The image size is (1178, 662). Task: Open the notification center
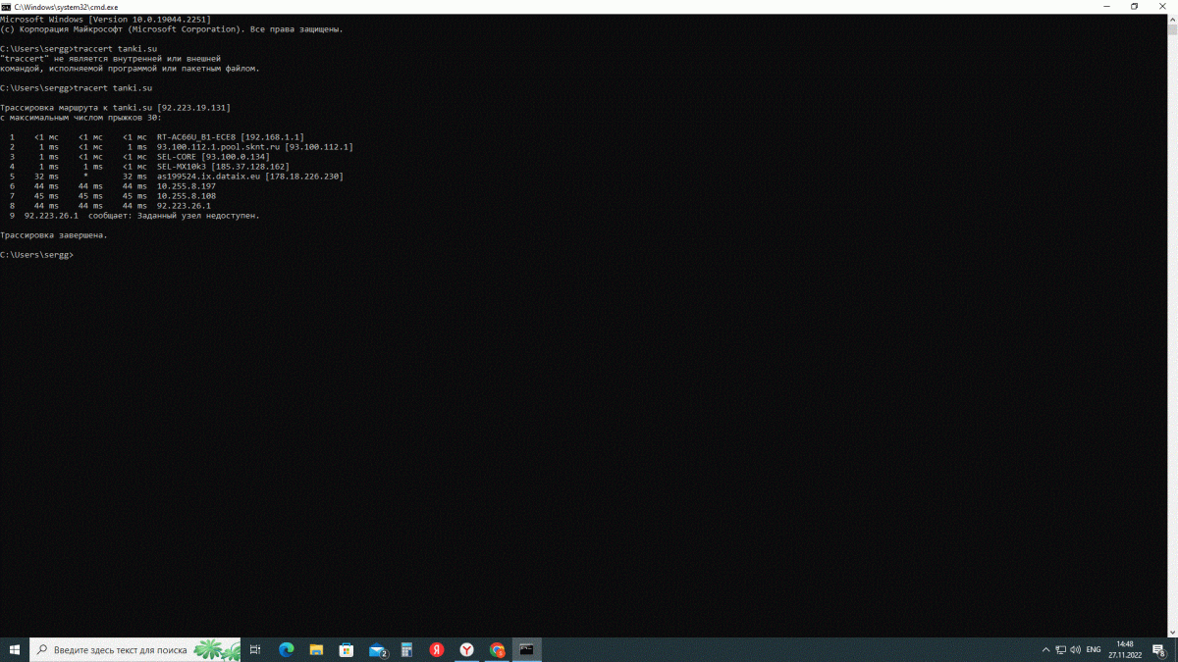point(1159,649)
